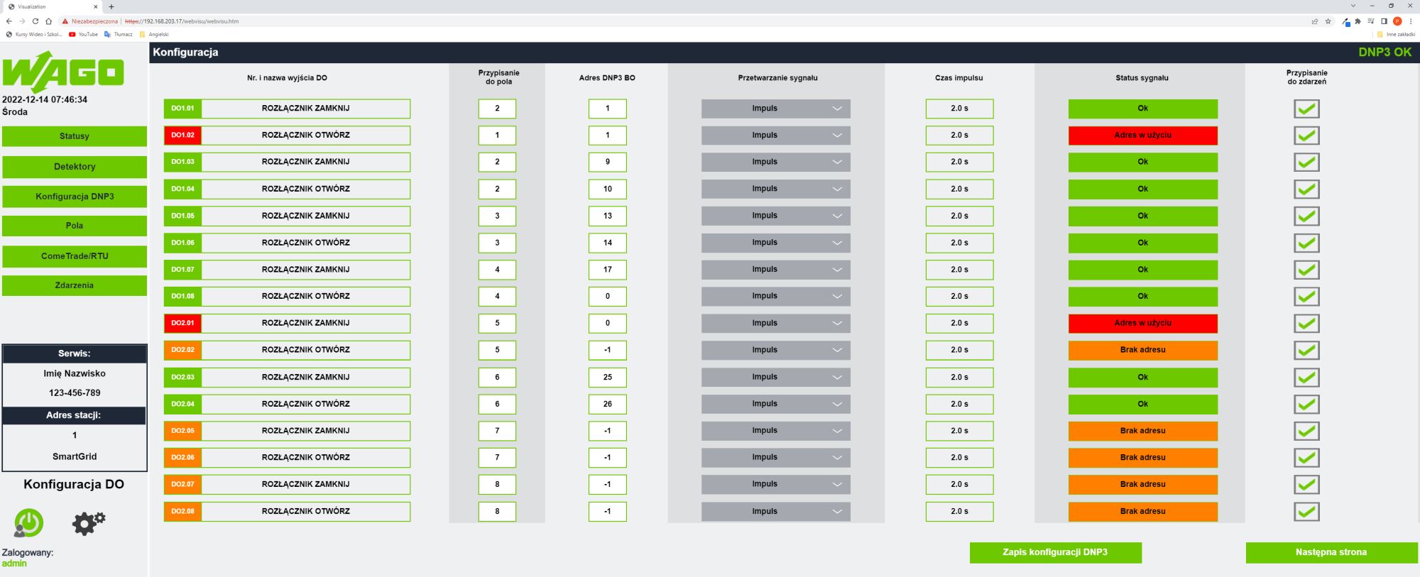Open the color picker extension icon

pyautogui.click(x=1346, y=22)
